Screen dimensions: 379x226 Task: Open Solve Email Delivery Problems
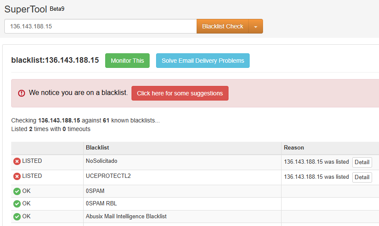(x=203, y=61)
